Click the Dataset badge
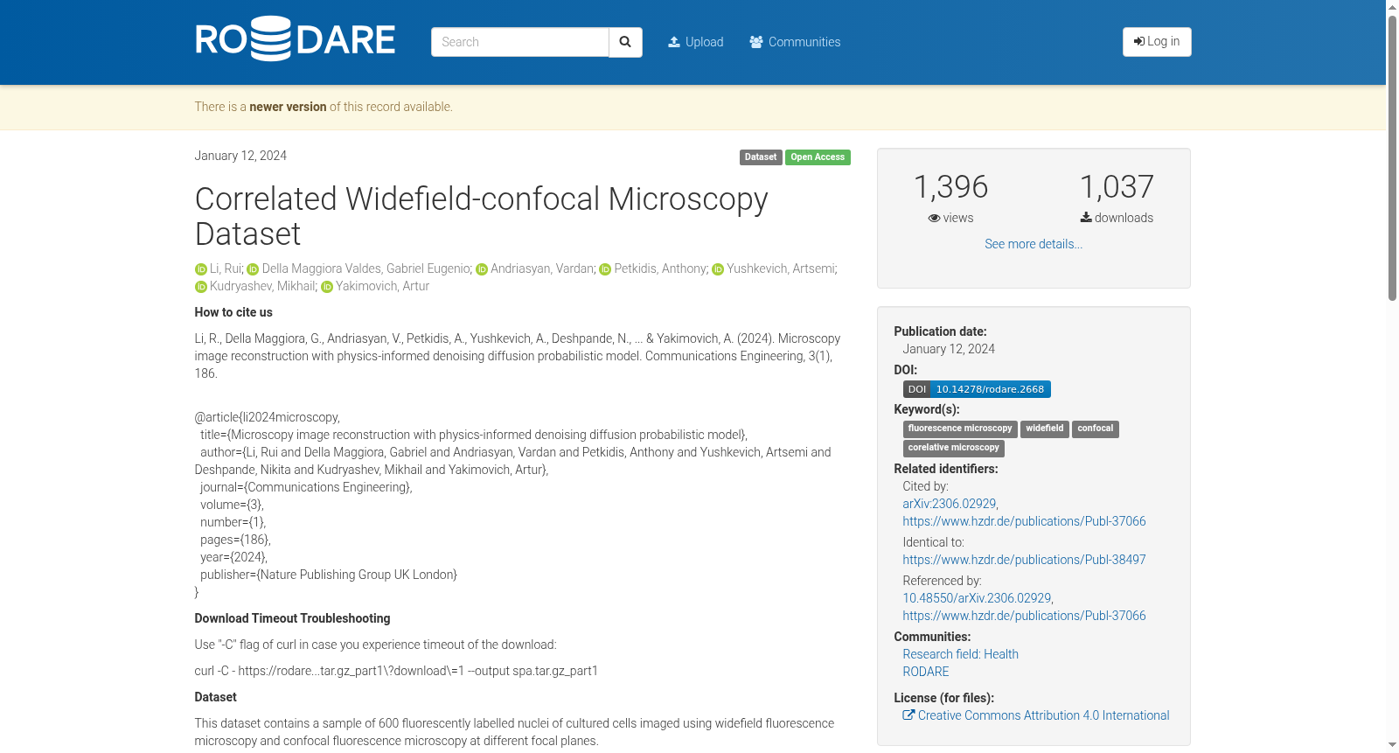This screenshot has height=753, width=1399. 761,157
